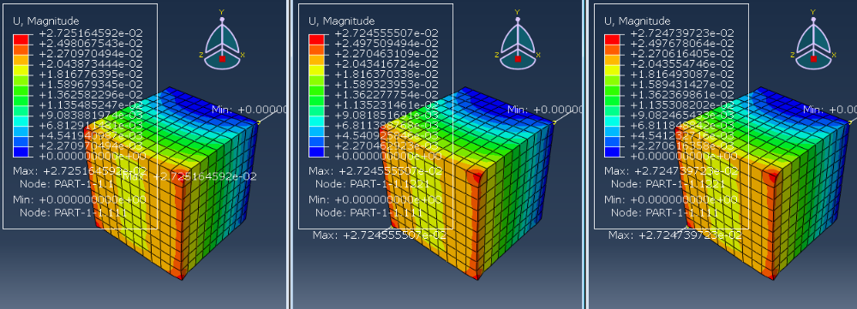Click Min annotation label above middle cube

tap(544, 110)
